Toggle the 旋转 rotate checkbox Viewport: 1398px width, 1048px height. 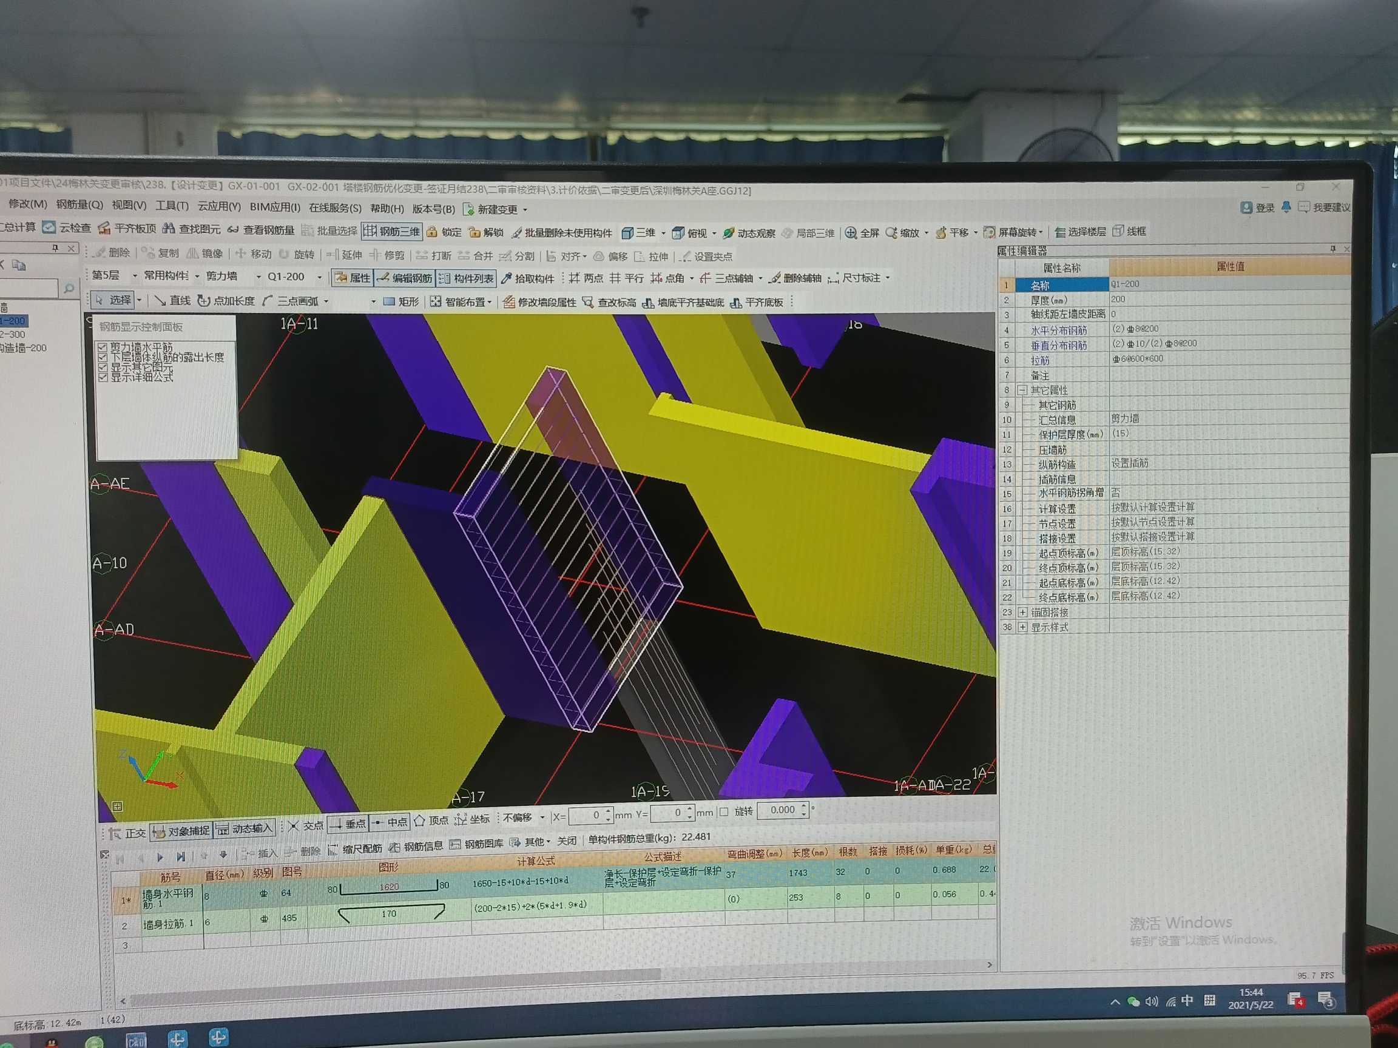[724, 811]
